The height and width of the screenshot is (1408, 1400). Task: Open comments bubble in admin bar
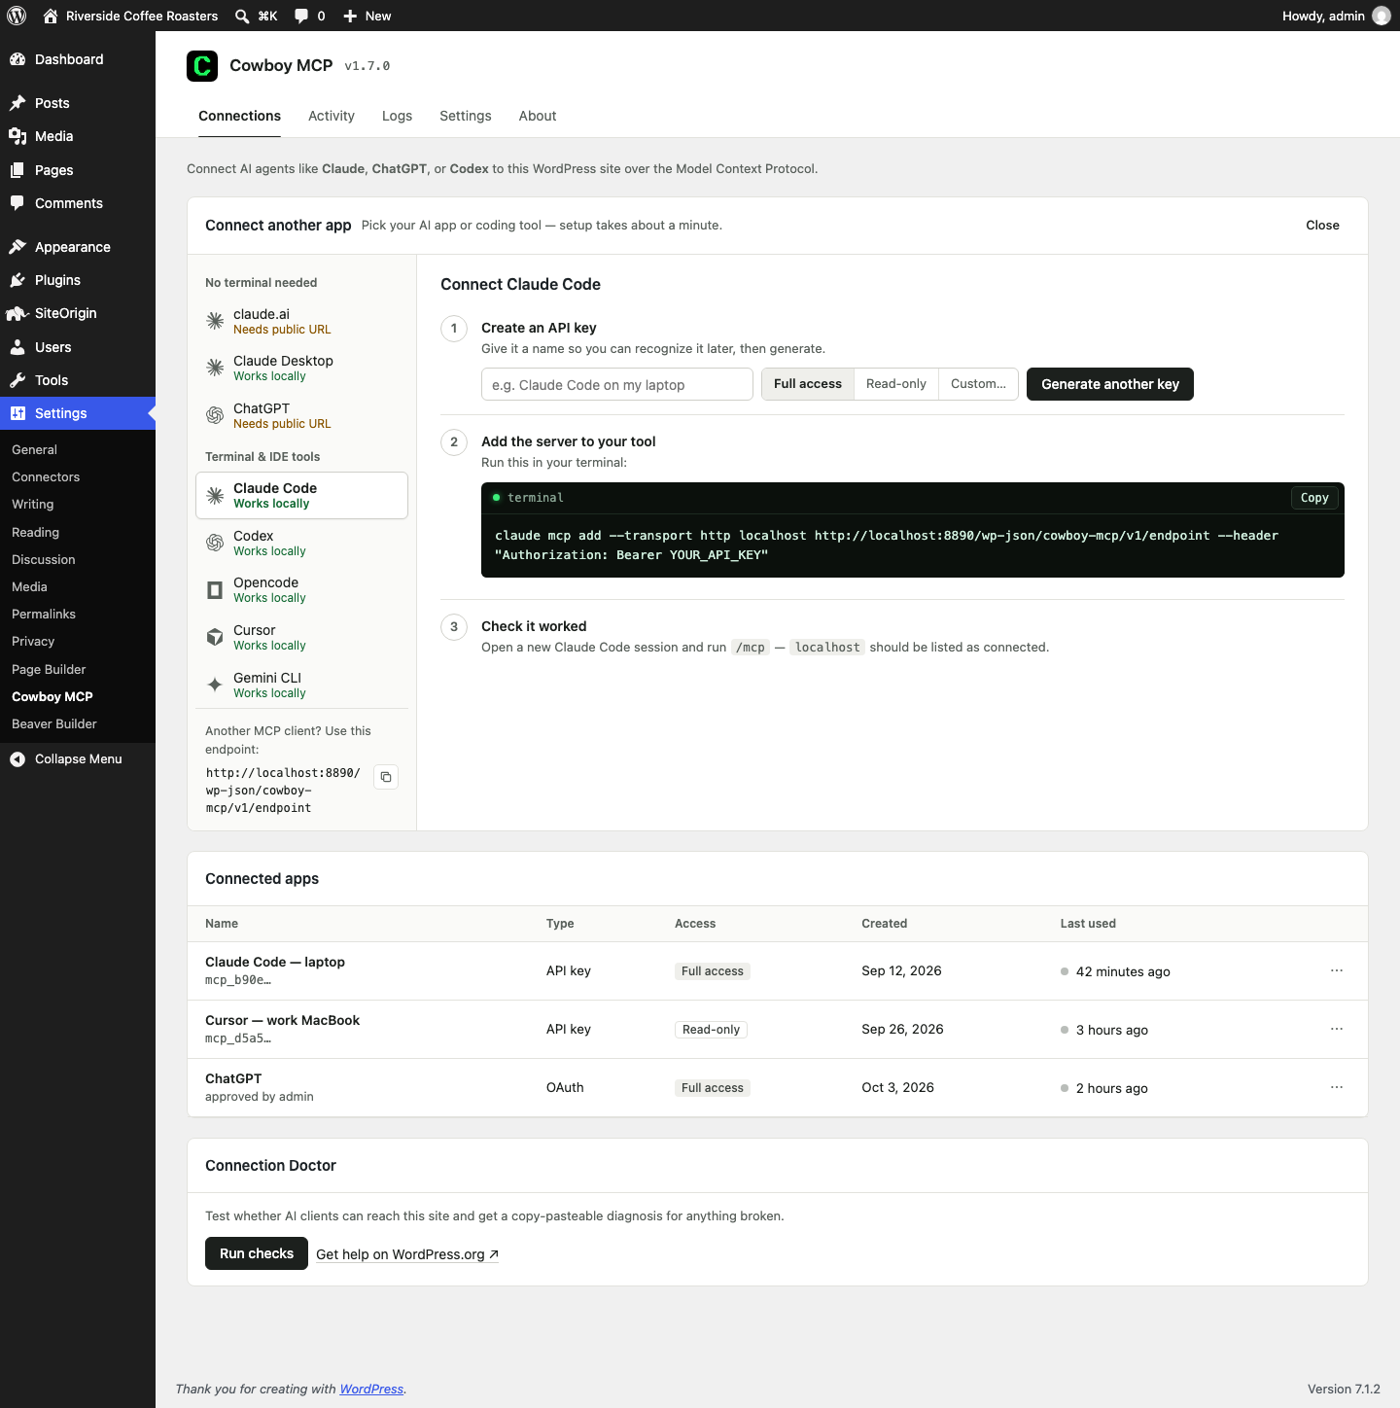tap(310, 16)
